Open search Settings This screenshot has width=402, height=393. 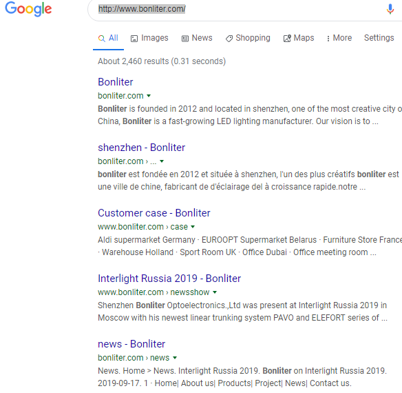pos(379,38)
